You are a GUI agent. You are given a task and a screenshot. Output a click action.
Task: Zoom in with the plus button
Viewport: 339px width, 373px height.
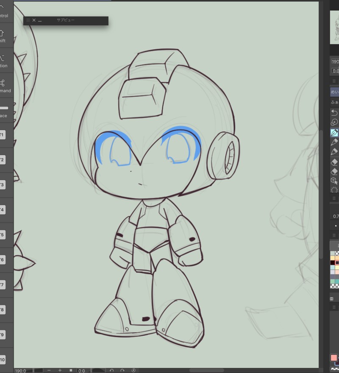[x=60, y=370]
